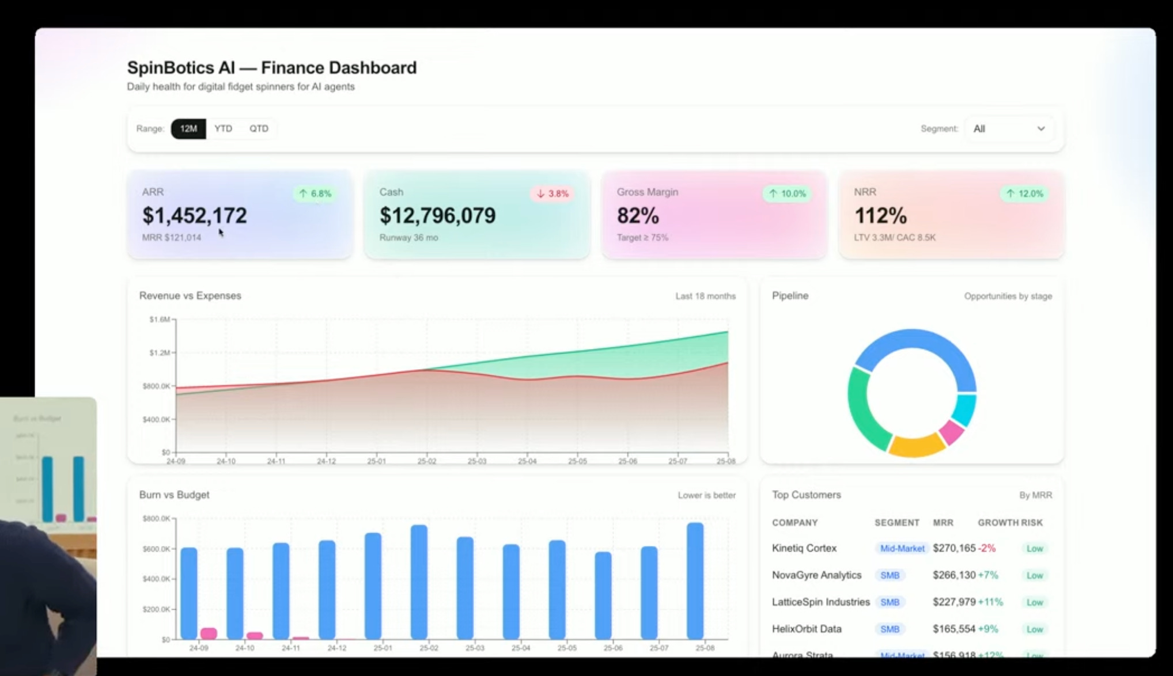This screenshot has width=1173, height=676.
Task: Click the pink segment of Pipeline donut
Action: tap(951, 431)
